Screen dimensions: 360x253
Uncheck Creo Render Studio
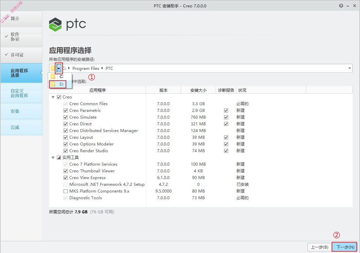pos(65,151)
